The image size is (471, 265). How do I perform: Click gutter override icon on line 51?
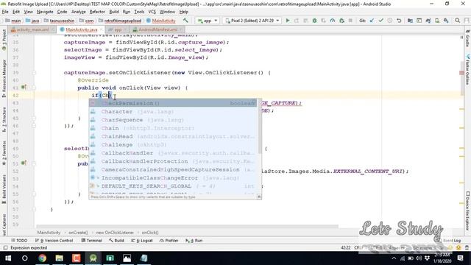click(x=24, y=163)
